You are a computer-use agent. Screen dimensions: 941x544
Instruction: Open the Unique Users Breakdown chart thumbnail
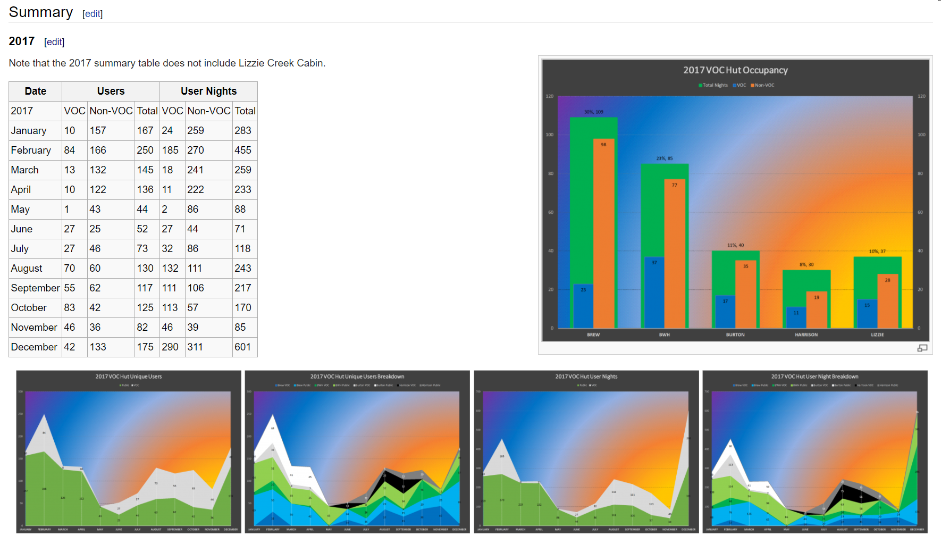pos(357,451)
